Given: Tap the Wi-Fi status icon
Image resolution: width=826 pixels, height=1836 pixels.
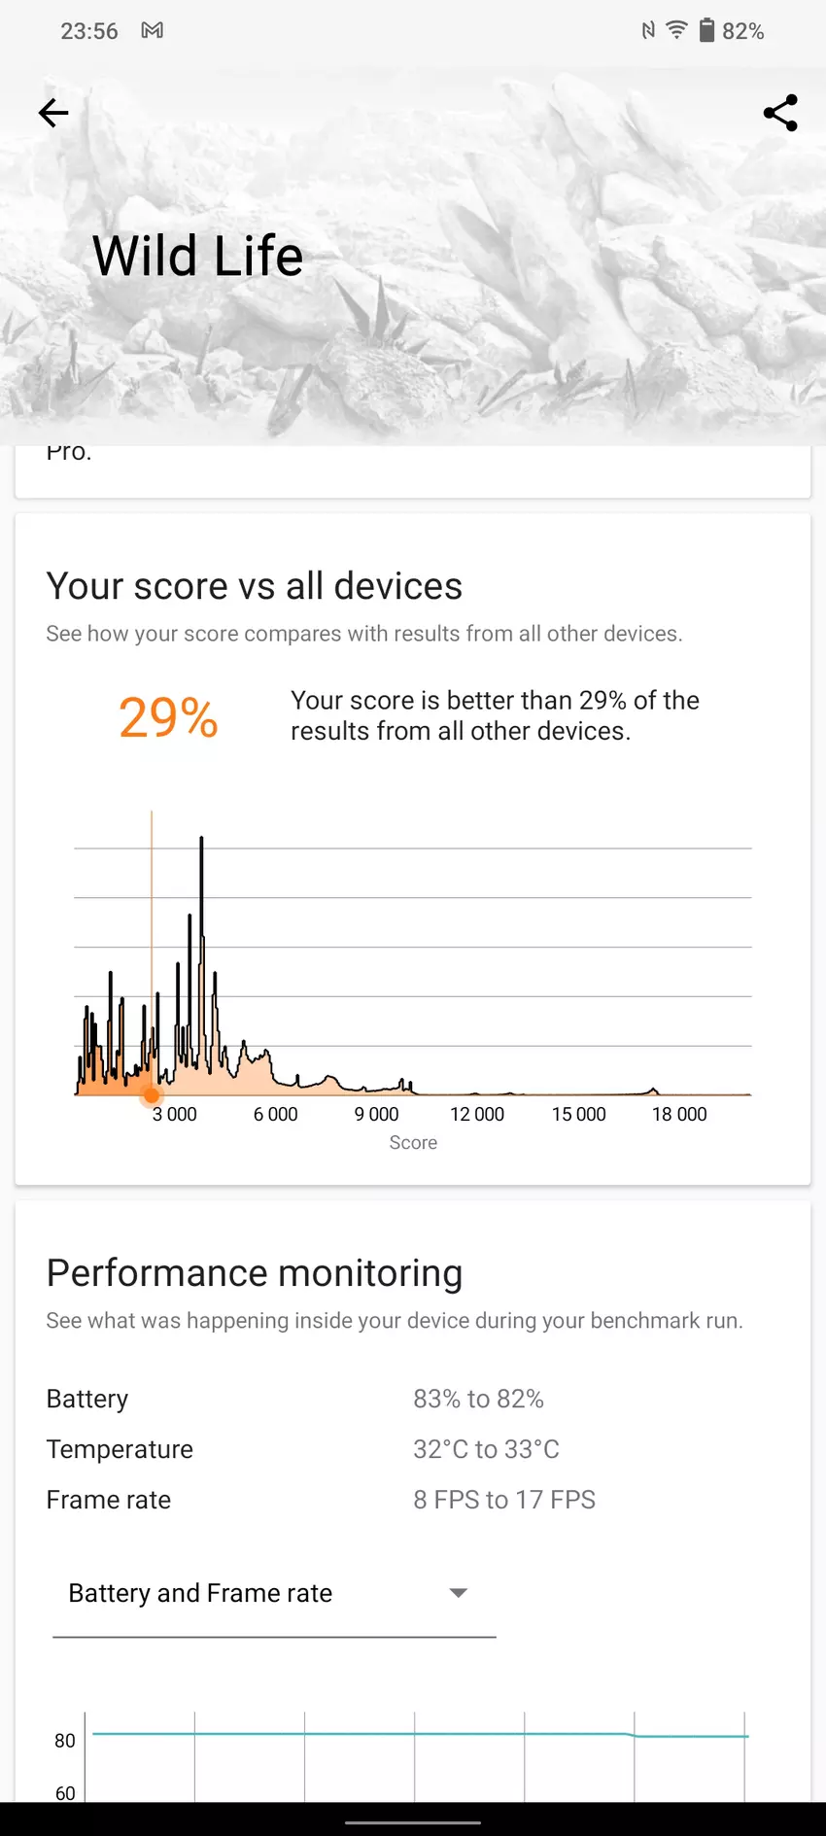Looking at the screenshot, I should pos(676,30).
